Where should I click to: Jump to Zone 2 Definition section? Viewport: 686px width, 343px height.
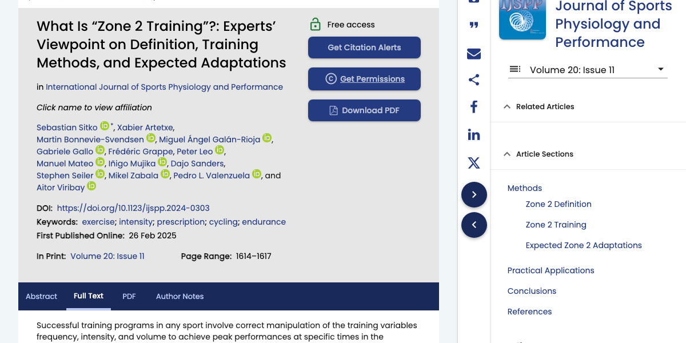(x=558, y=204)
